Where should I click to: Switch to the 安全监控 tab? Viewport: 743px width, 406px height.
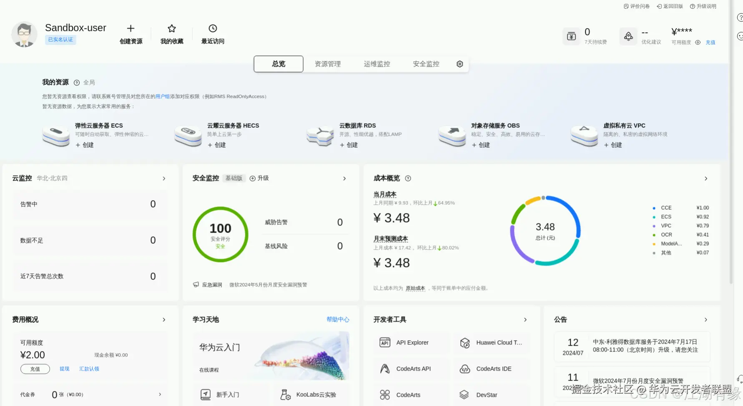coord(425,64)
